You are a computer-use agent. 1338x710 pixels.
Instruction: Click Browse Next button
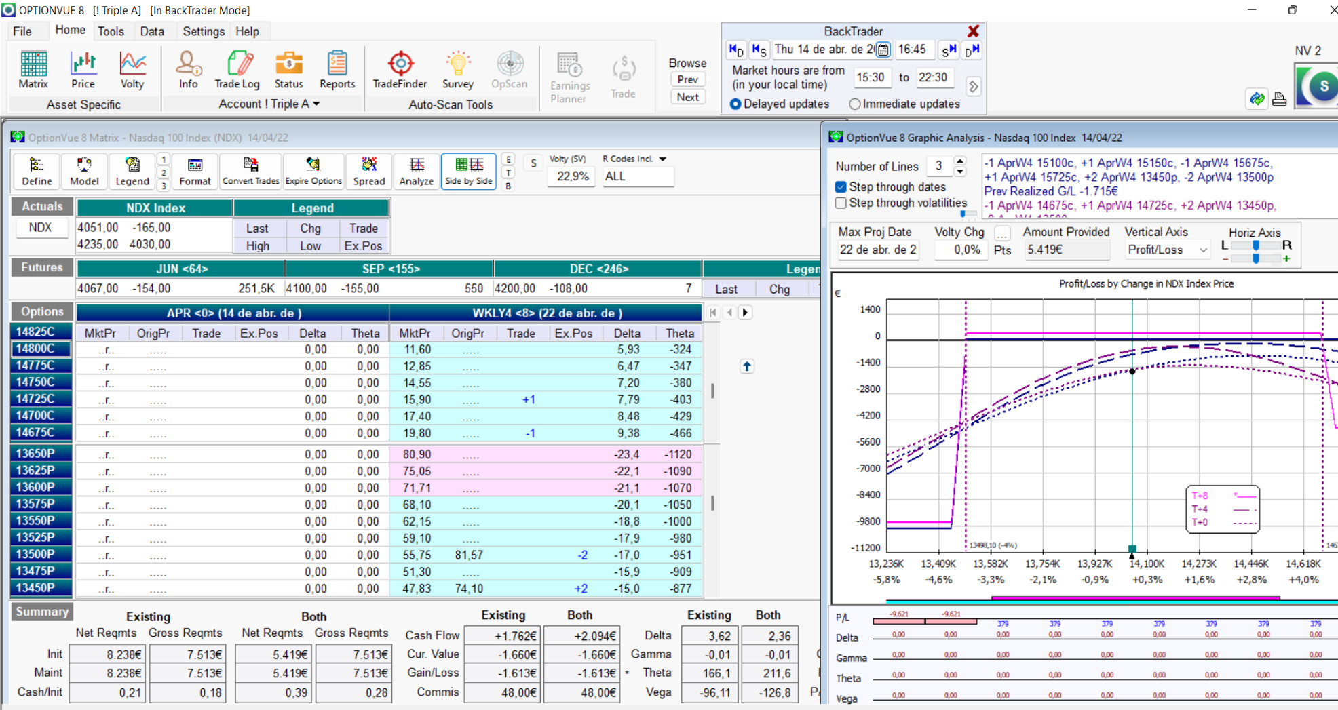tap(687, 97)
